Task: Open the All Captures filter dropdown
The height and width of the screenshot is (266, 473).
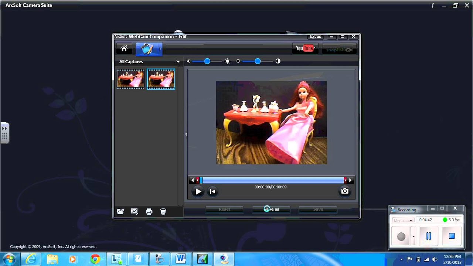Action: 149,62
